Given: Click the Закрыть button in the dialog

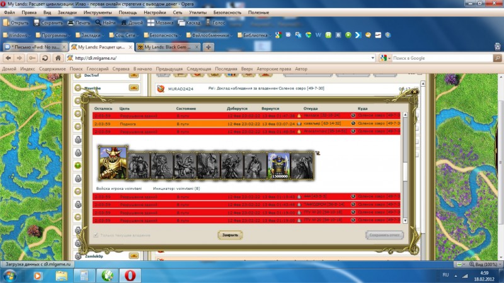Looking at the screenshot, I should tap(231, 235).
